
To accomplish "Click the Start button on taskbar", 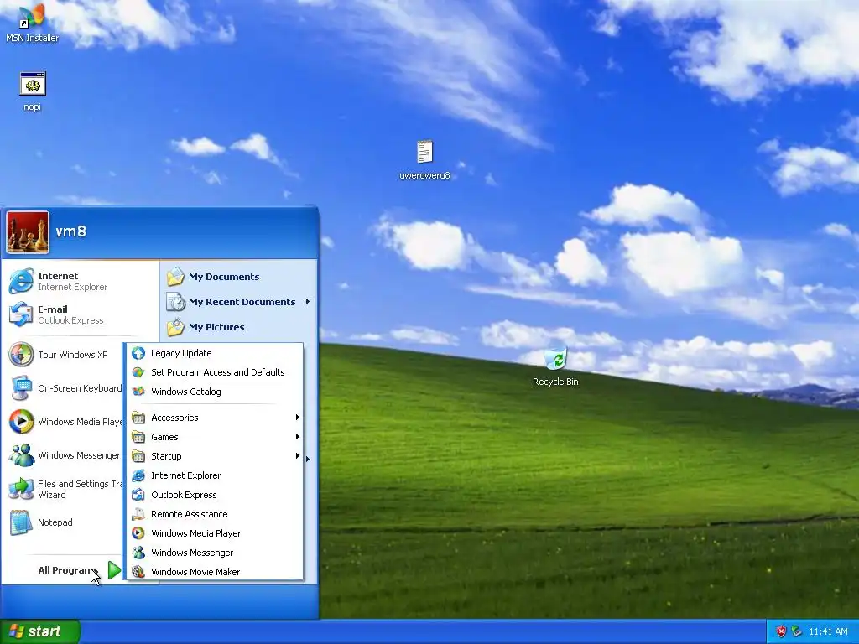I will pyautogui.click(x=40, y=631).
